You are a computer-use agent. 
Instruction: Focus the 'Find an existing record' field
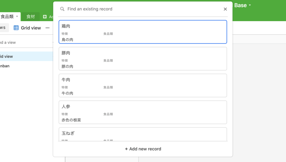pyautogui.click(x=140, y=9)
